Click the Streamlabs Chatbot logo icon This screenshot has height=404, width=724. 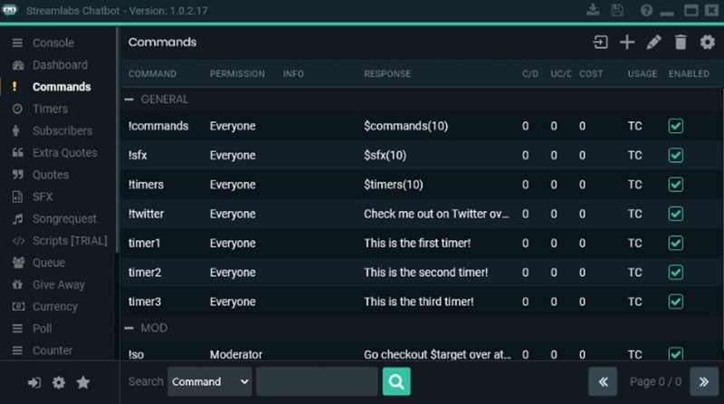(10, 10)
